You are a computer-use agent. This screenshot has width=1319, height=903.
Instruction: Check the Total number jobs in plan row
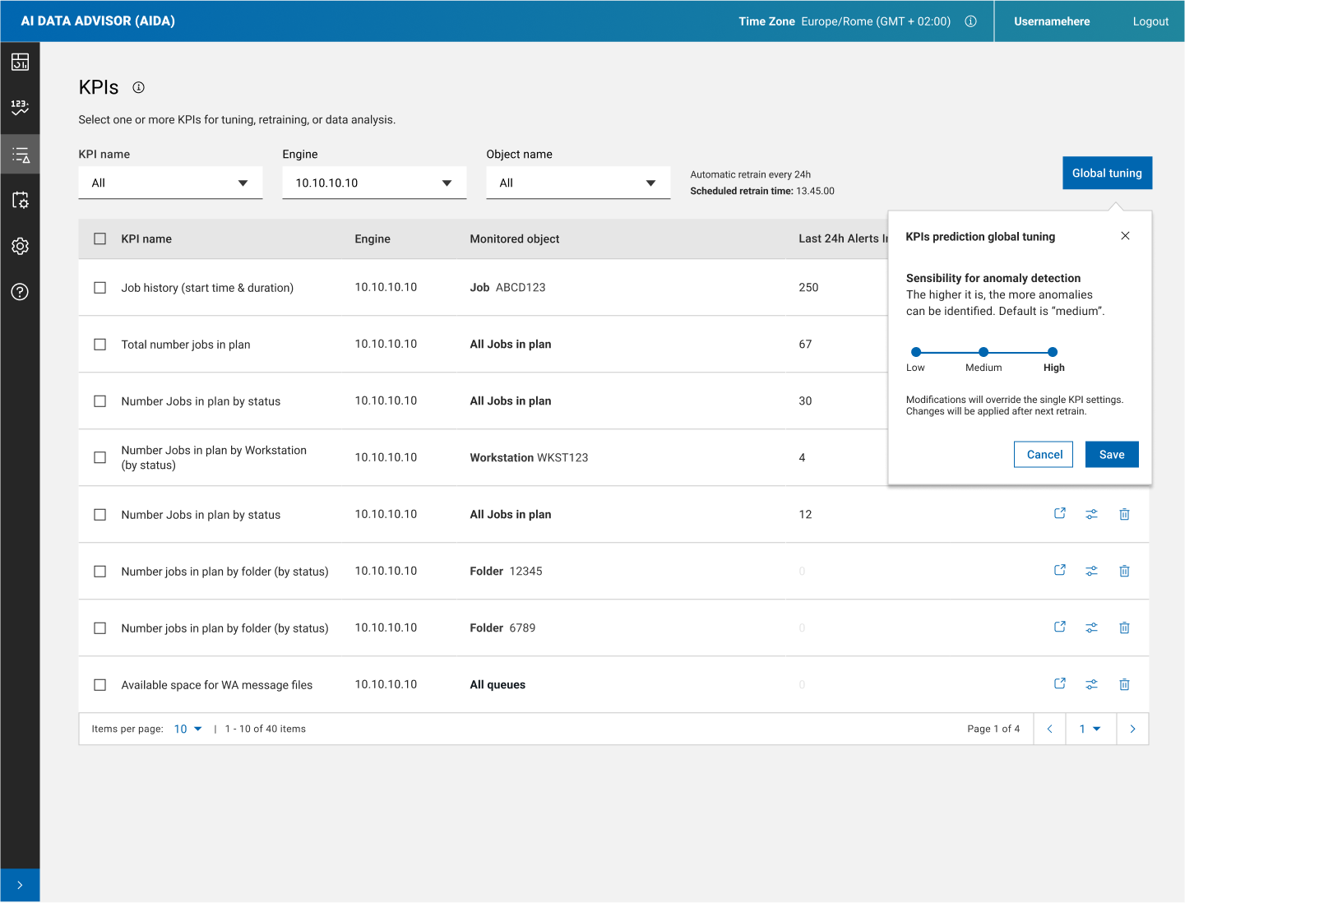(x=100, y=345)
